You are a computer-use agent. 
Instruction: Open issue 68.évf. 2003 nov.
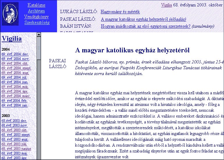15,126
